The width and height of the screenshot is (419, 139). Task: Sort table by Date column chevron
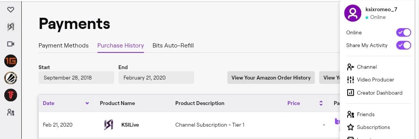(87, 103)
